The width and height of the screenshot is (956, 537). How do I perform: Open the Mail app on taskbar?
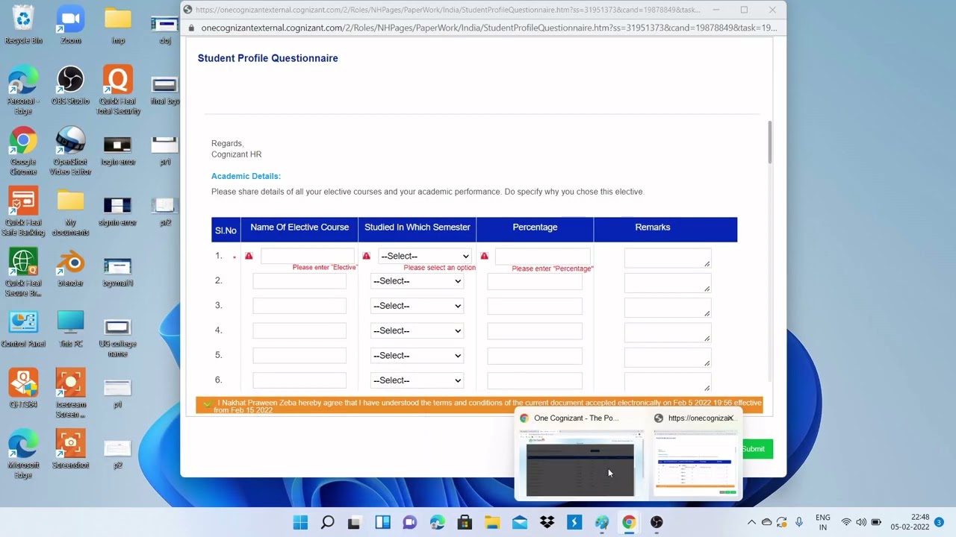(x=520, y=522)
